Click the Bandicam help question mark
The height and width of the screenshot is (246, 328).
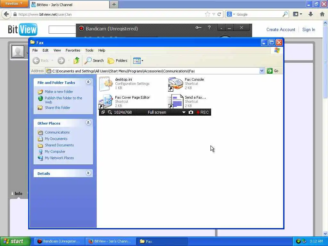[x=209, y=28]
